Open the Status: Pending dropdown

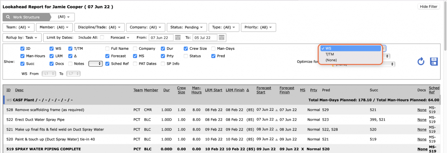(x=187, y=27)
